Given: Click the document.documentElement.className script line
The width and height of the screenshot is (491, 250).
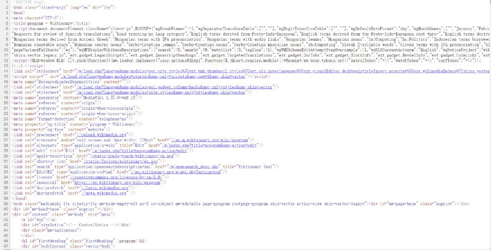Looking at the screenshot, I should pyautogui.click(x=251, y=28).
